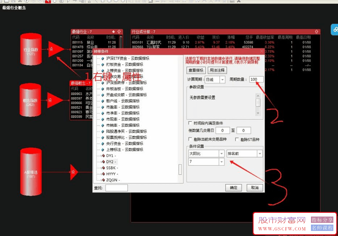Tick 剔除当前未交易品种 checkbox

190,139
